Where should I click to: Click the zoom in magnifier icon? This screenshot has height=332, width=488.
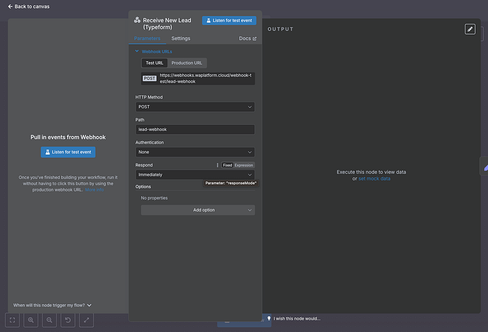pos(31,320)
